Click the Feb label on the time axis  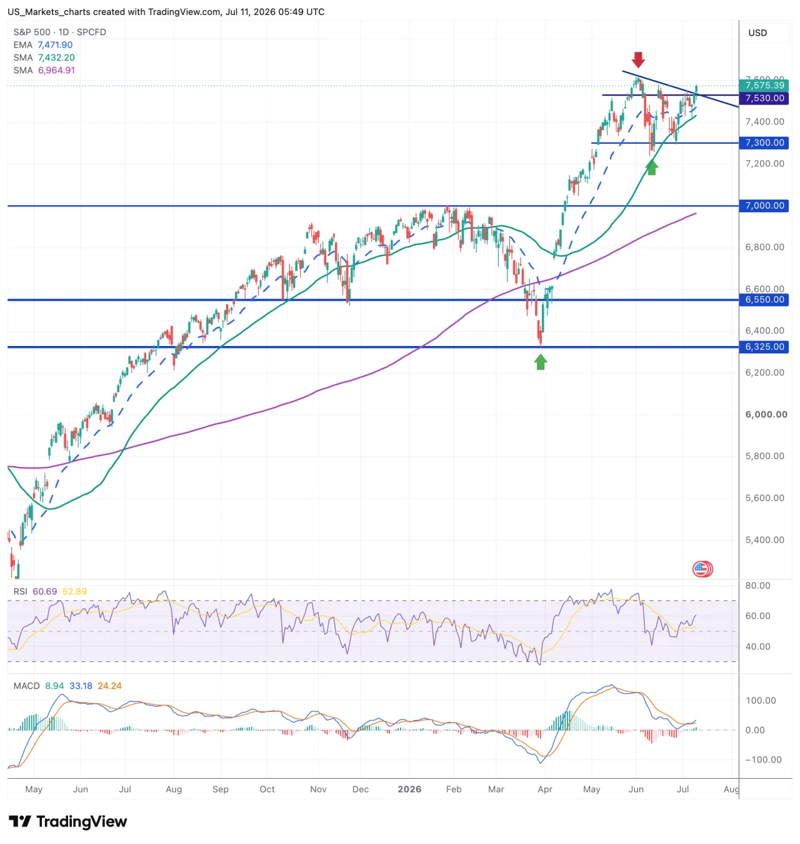pos(454,789)
